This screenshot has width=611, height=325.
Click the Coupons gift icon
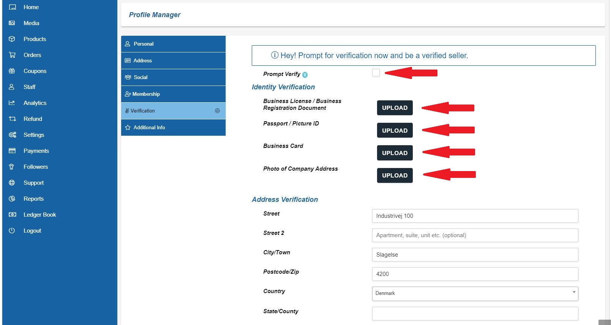pyautogui.click(x=12, y=71)
